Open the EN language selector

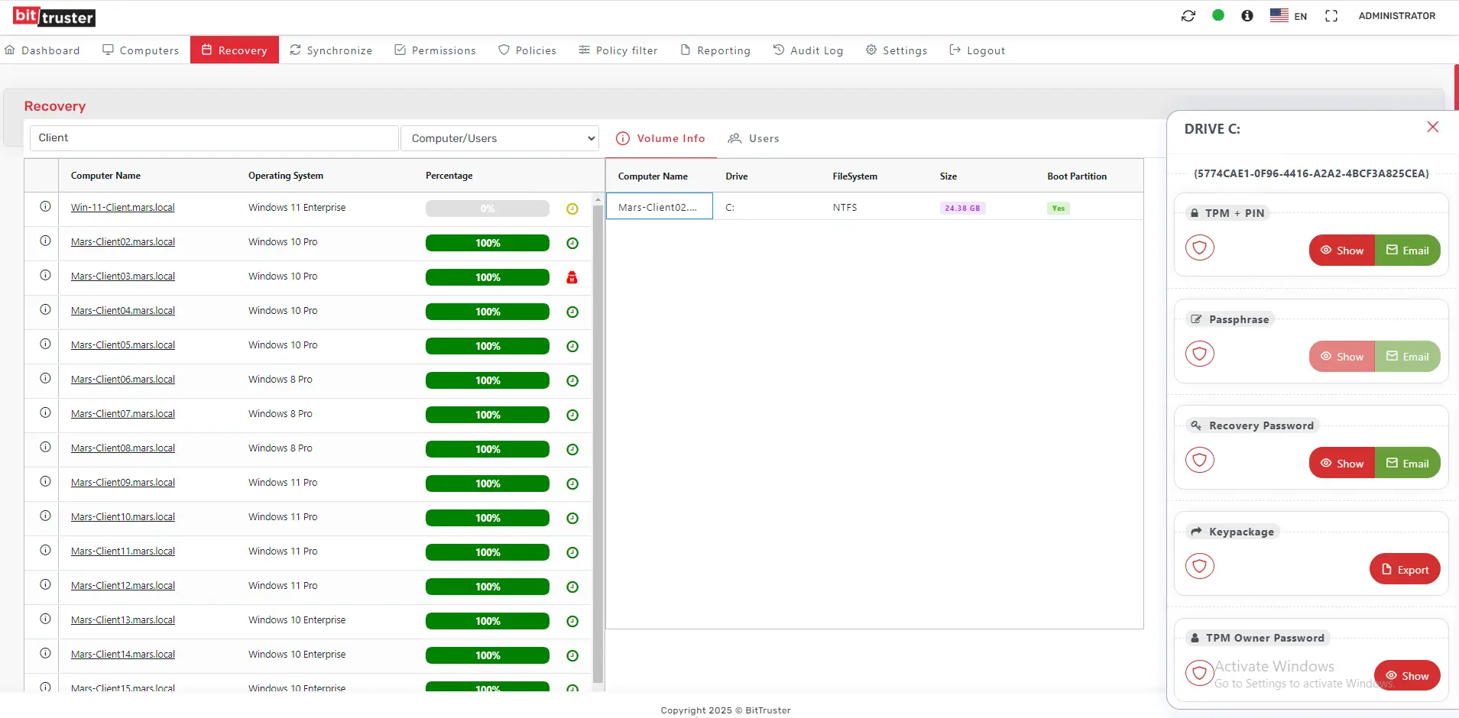(x=1289, y=16)
